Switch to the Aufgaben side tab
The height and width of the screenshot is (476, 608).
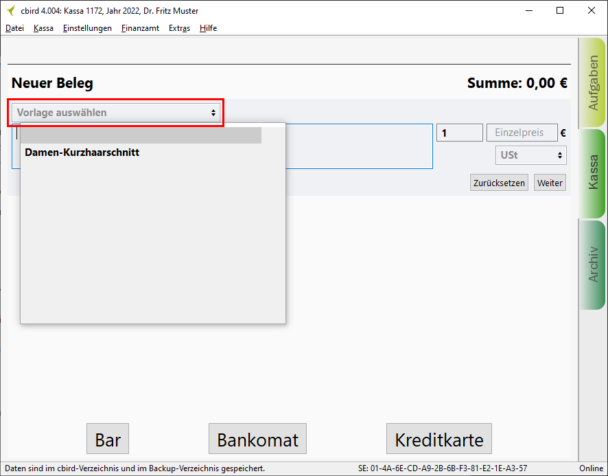(592, 82)
